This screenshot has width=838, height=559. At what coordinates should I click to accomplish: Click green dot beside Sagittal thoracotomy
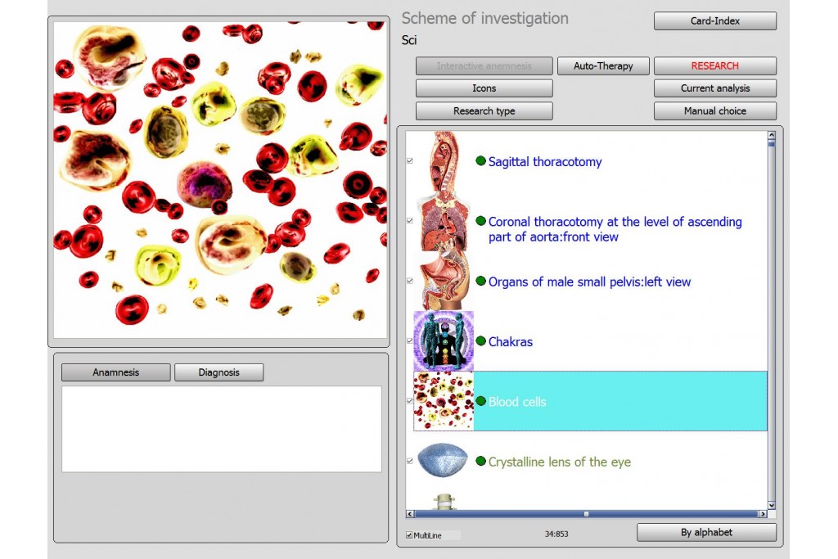tap(481, 161)
